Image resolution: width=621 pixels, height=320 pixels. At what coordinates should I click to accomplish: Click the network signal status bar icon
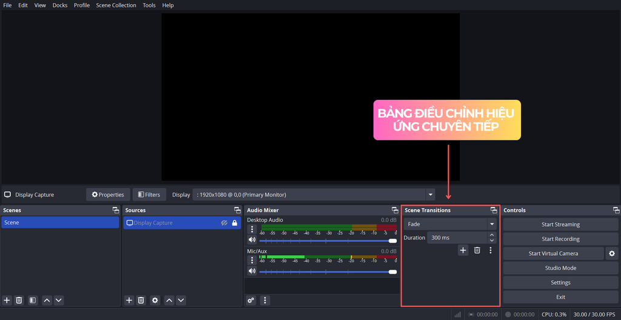click(457, 315)
